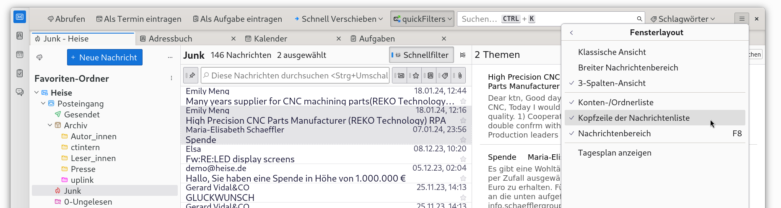The image size is (781, 208).
Task: Filter messages by unread status
Action: [400, 76]
